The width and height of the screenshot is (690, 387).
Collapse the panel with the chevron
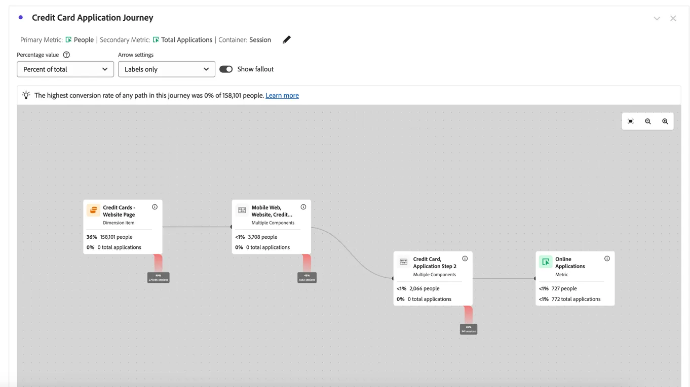[x=657, y=19]
